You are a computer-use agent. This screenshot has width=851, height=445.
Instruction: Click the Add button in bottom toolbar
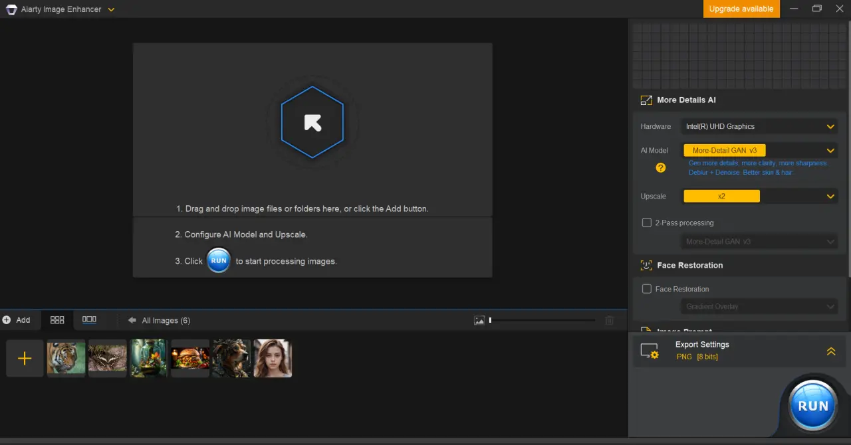click(x=17, y=320)
